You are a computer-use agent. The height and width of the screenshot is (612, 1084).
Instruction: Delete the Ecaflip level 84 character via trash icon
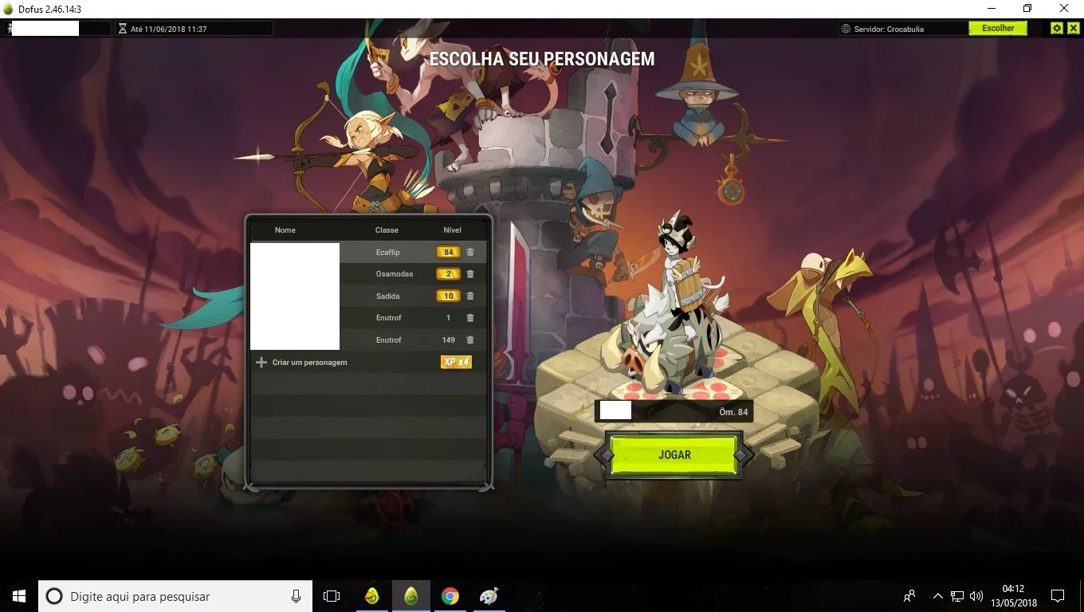click(470, 253)
